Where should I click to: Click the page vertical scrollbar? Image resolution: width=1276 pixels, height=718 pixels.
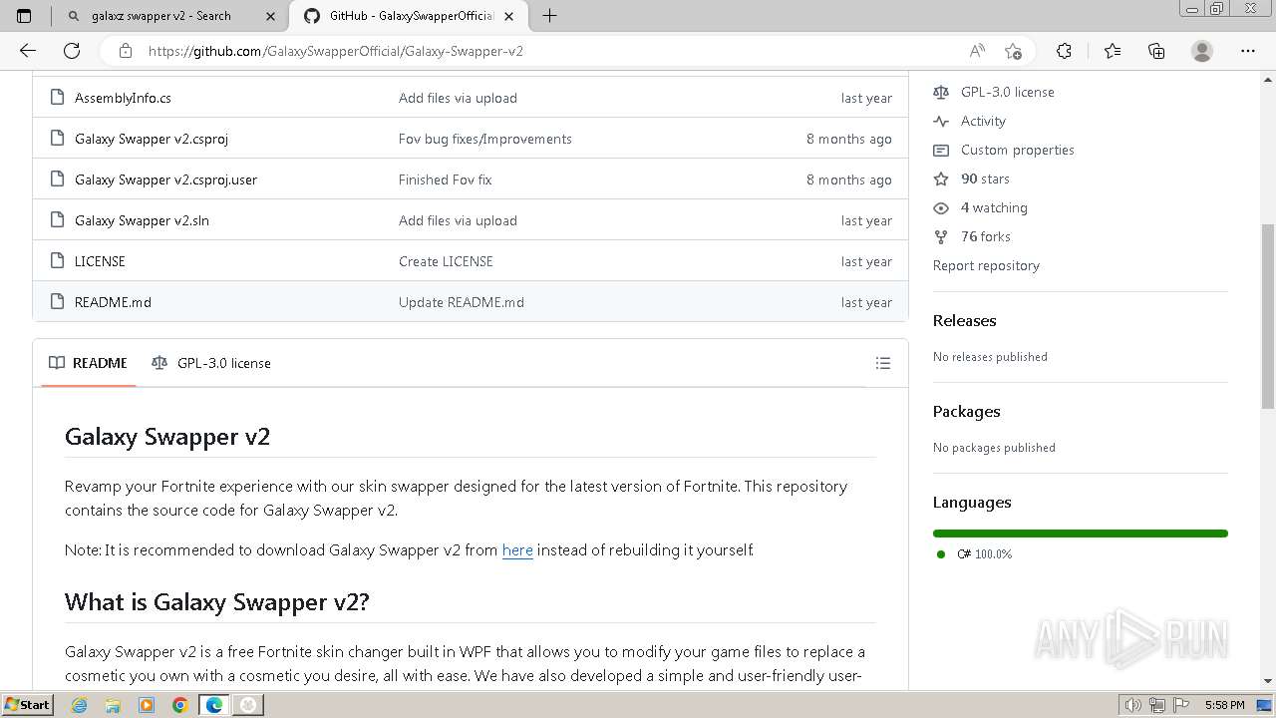(x=1268, y=315)
